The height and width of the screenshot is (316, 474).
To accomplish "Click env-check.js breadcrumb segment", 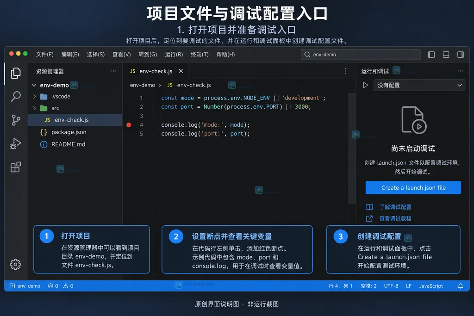I will (194, 85).
